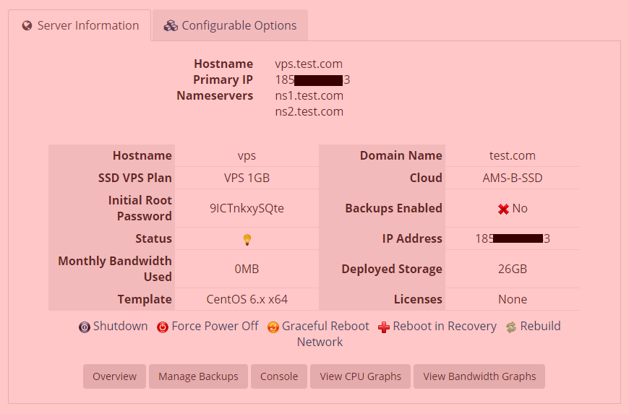Click the globe icon on Server Information tab
This screenshot has height=414, width=629.
point(27,26)
